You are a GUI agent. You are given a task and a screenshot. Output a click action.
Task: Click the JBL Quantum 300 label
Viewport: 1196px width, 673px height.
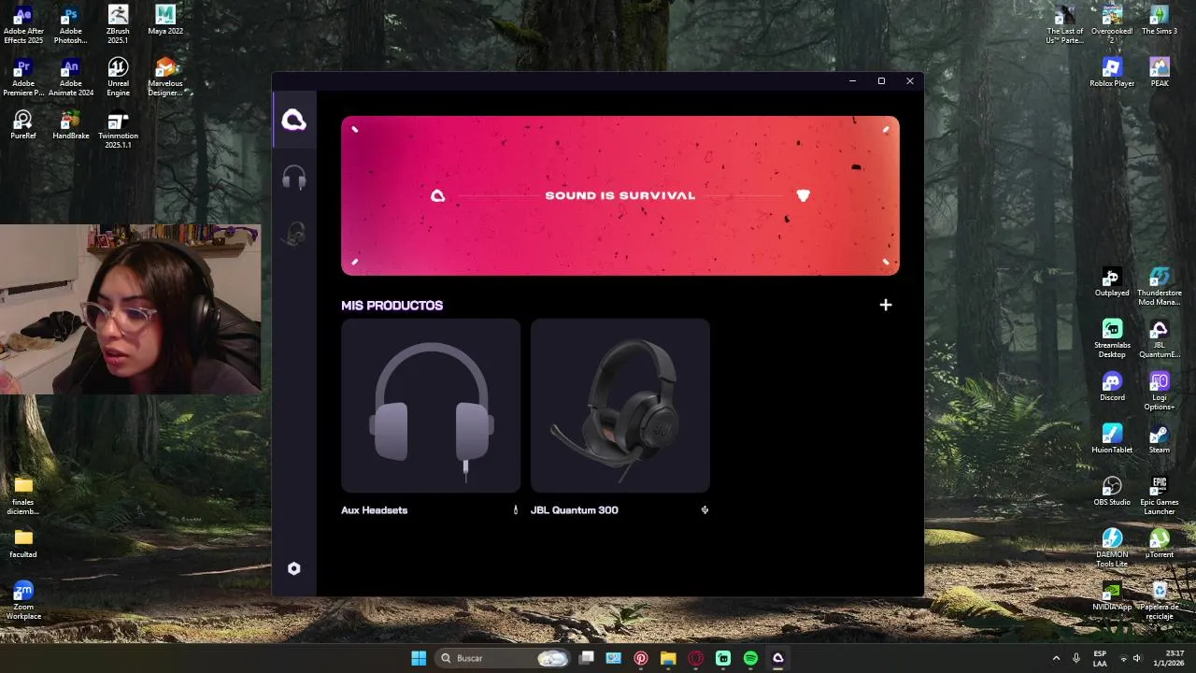click(x=575, y=510)
